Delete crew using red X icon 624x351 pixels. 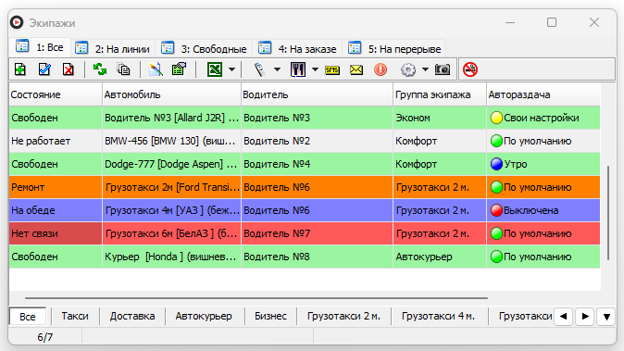pyautogui.click(x=69, y=69)
